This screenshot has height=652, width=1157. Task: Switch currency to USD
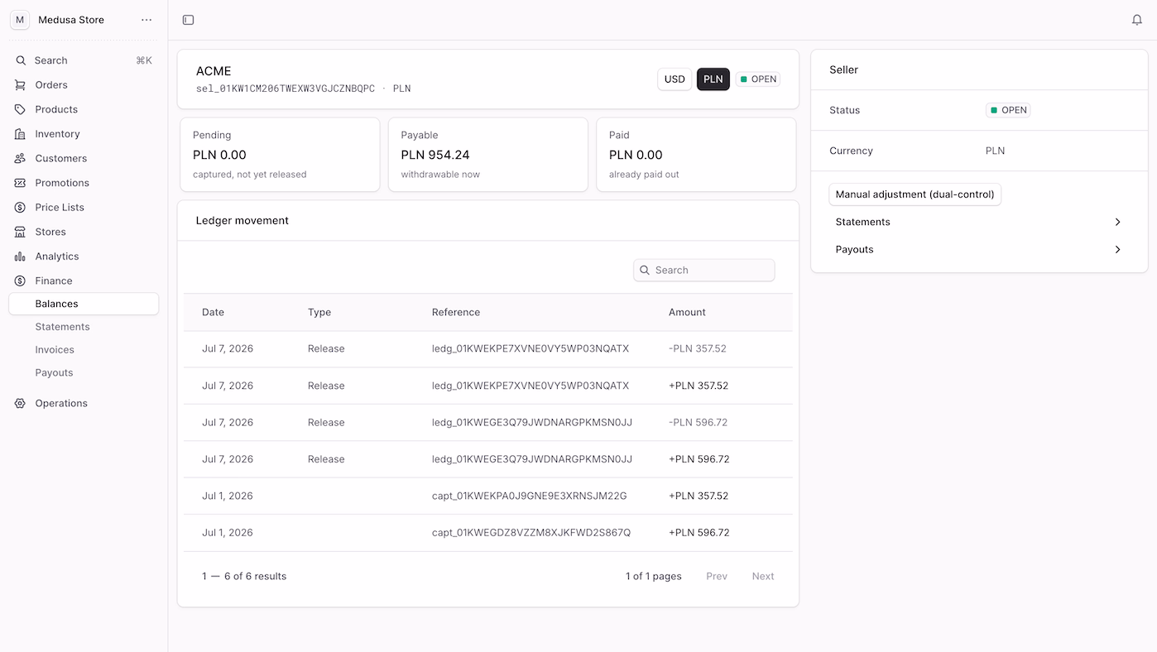pyautogui.click(x=675, y=79)
